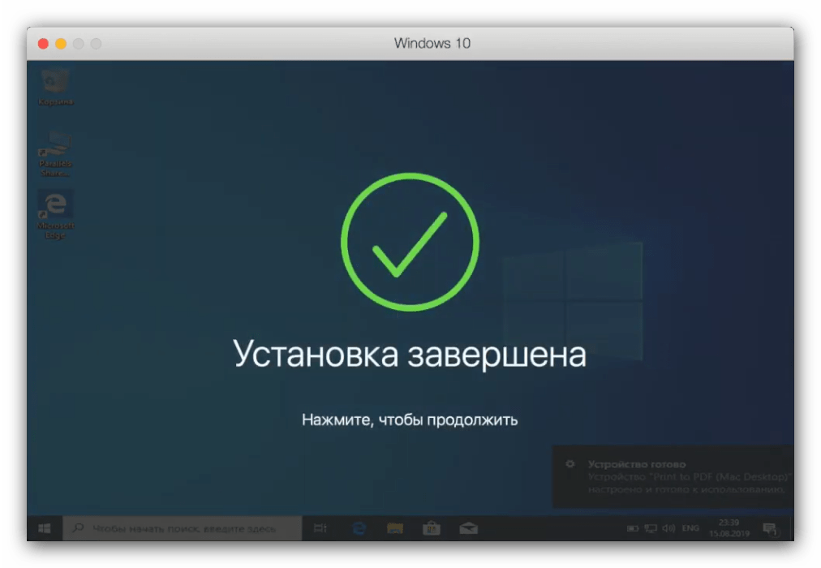This screenshot has width=821, height=568.
Task: Open the Windows Start menu
Action: (45, 528)
